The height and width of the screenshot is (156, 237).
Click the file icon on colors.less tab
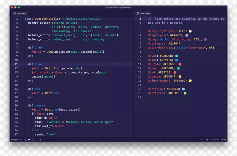tap(137, 14)
